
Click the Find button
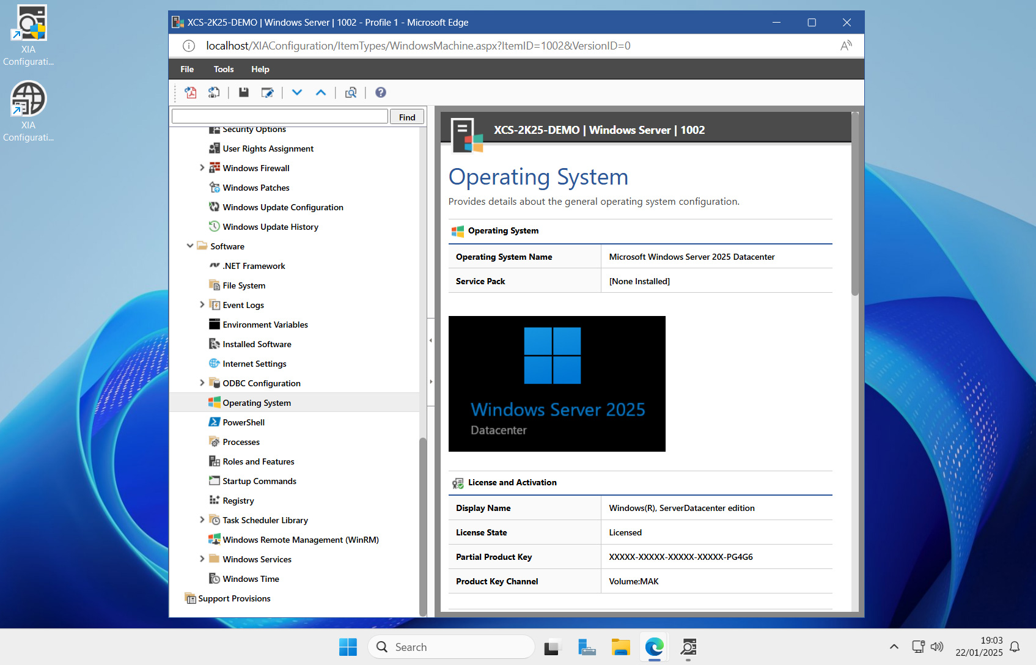[x=407, y=117]
